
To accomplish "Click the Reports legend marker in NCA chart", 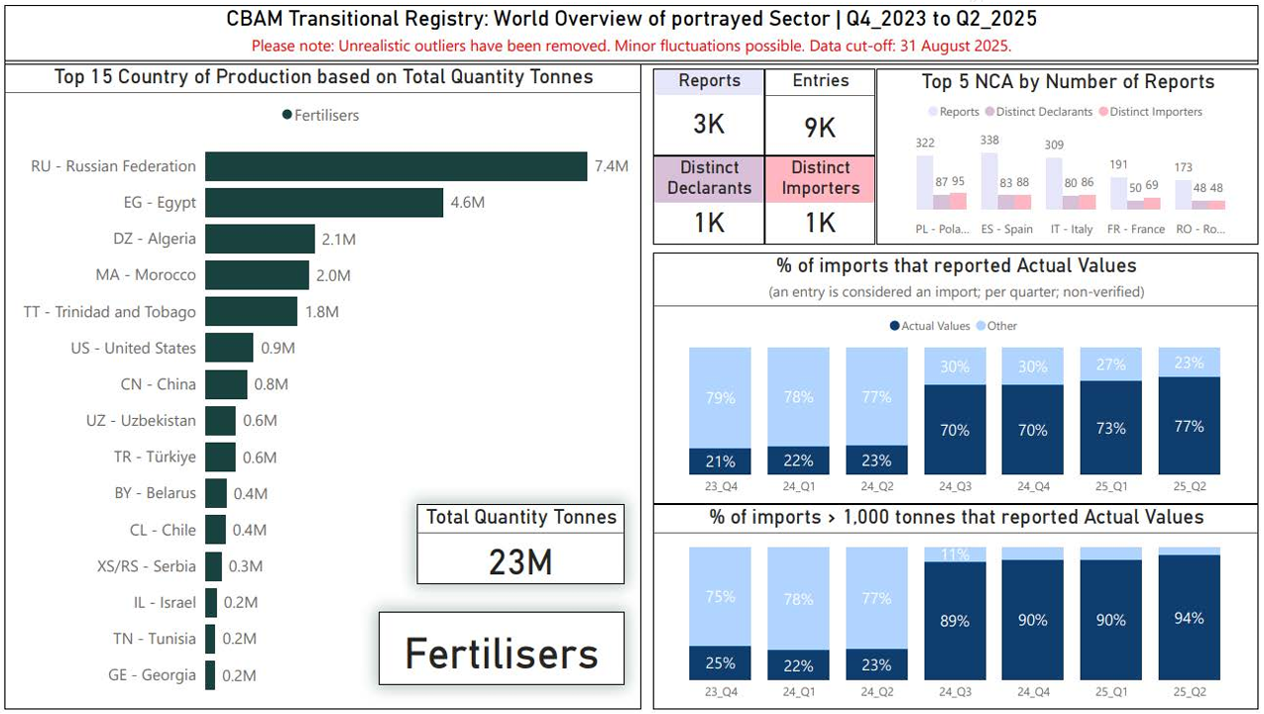I will [933, 113].
